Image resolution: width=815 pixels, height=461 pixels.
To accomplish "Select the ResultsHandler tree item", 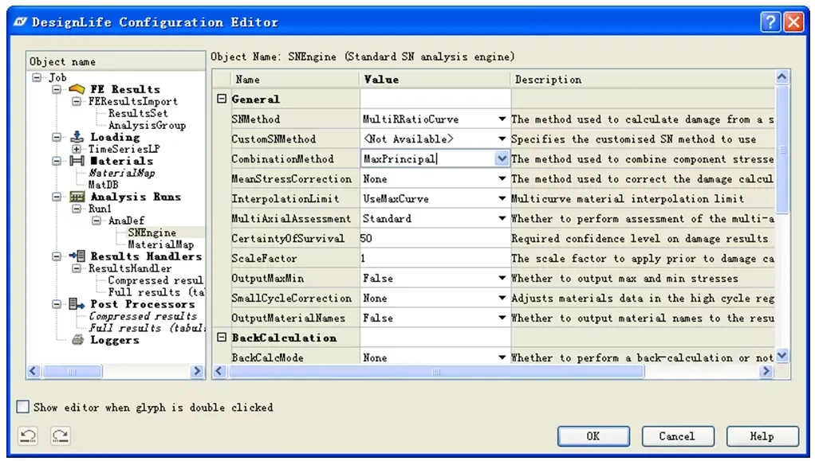I will coord(129,268).
